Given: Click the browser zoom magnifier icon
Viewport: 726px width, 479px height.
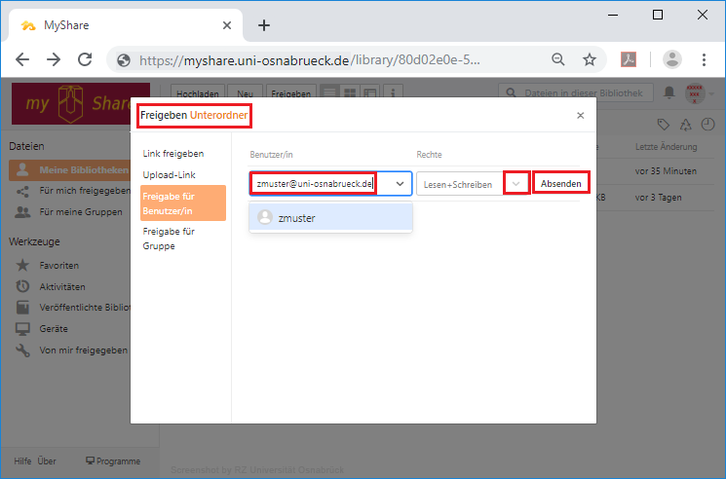Looking at the screenshot, I should tap(558, 59).
